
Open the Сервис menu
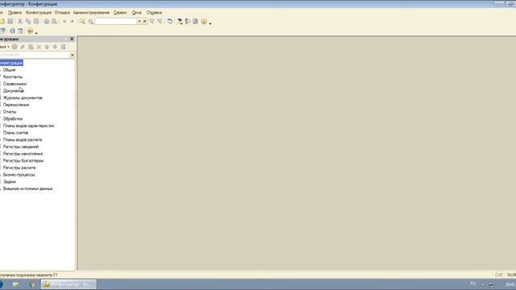click(x=120, y=13)
